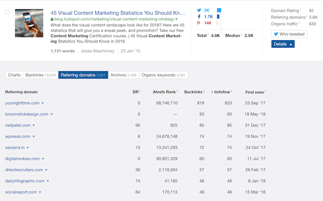This screenshot has height=201, width=323.
Task: Click the 925 Ahrefs Rank value
Action: [x=174, y=125]
